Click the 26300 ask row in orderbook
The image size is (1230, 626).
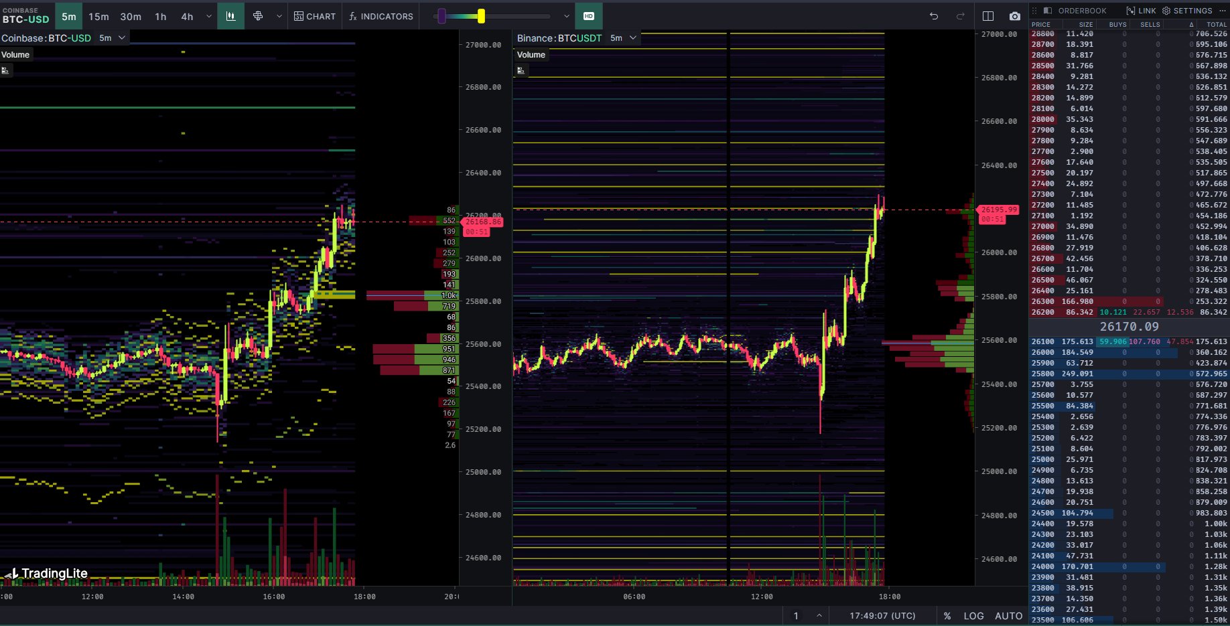click(x=1129, y=301)
